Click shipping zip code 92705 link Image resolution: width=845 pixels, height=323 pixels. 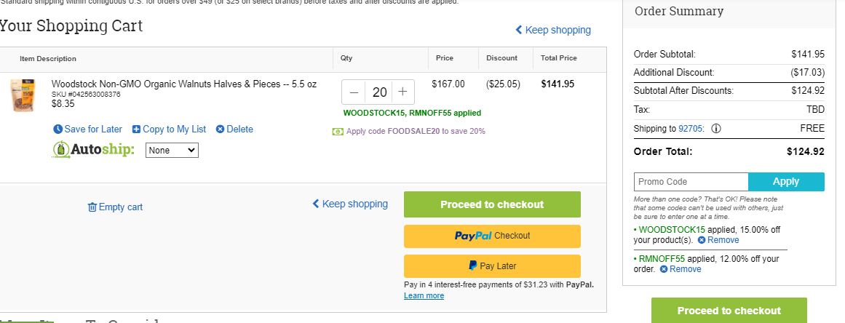[x=691, y=129]
